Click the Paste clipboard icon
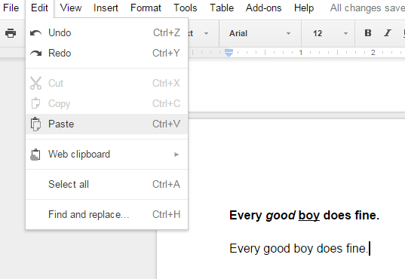 pos(35,124)
